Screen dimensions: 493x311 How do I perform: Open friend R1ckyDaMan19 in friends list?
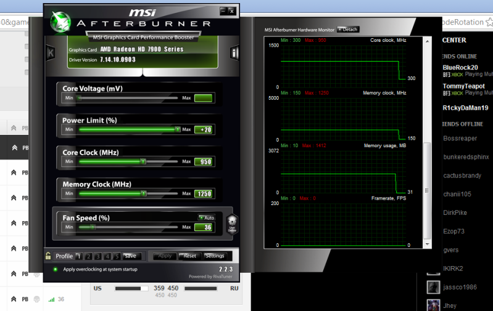click(465, 108)
